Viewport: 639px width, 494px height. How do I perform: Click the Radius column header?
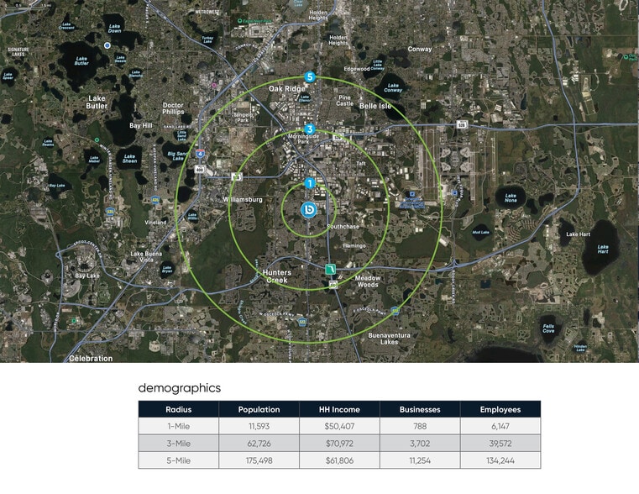(x=178, y=409)
